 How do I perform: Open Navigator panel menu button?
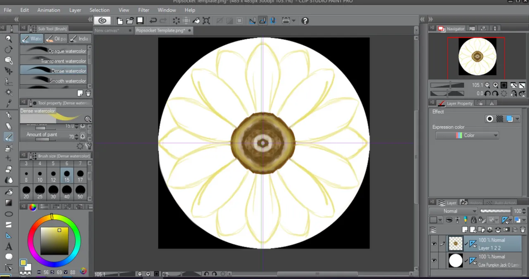pos(433,28)
